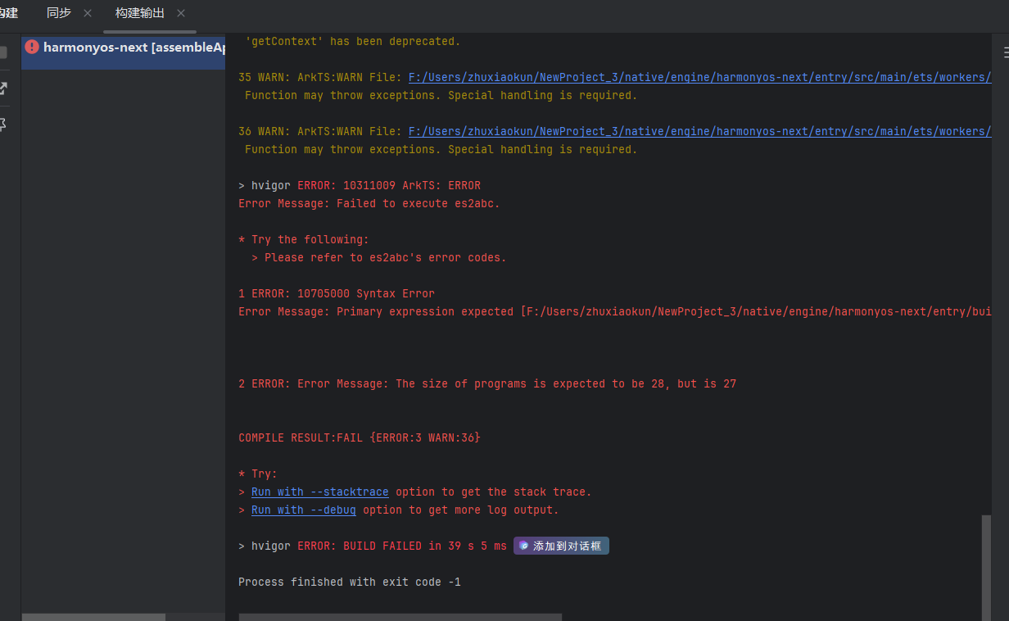Select the 构建输出 tab
This screenshot has width=1009, height=621.
click(x=139, y=13)
